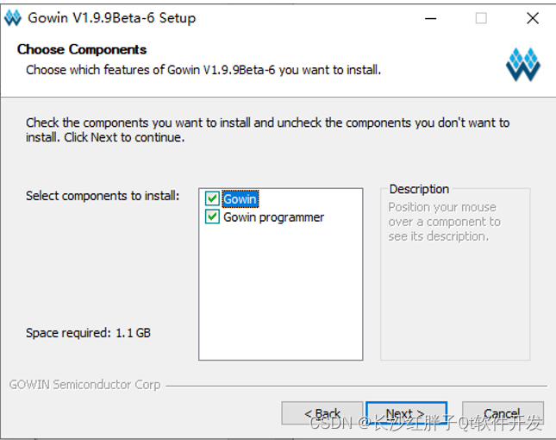Select the highlighted Gowin list item label
This screenshot has height=440, width=556.
coord(240,199)
